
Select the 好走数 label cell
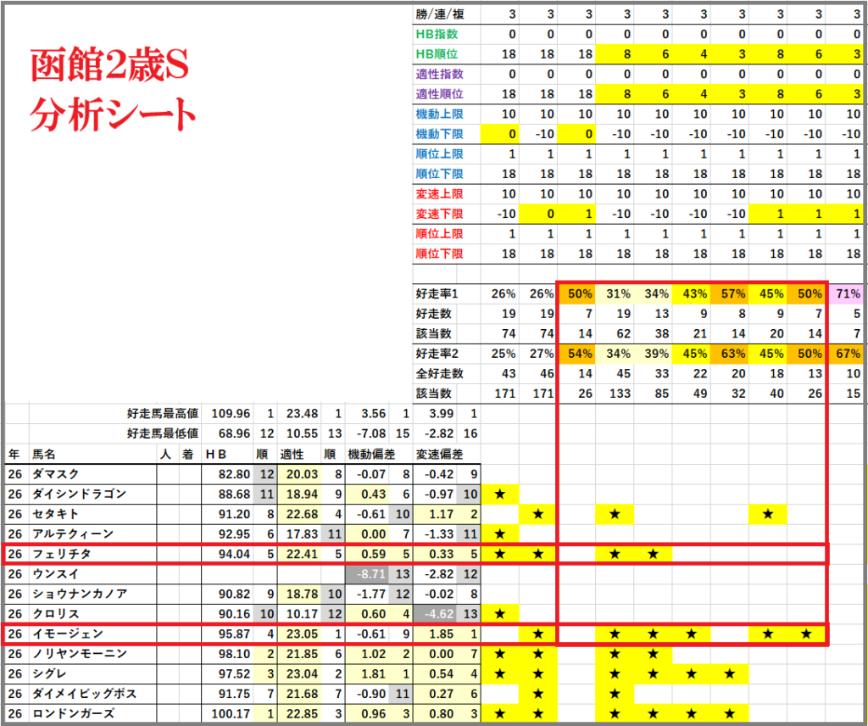coord(433,314)
